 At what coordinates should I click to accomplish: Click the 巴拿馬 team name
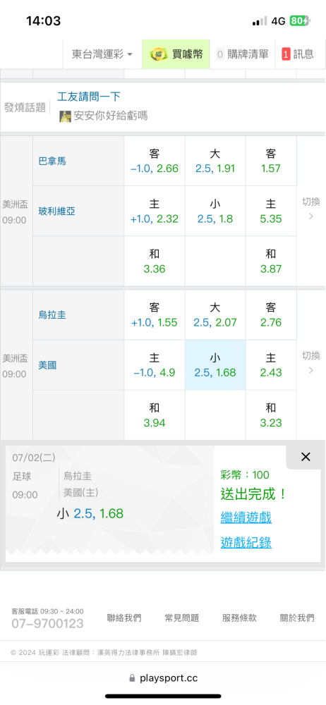(52, 161)
